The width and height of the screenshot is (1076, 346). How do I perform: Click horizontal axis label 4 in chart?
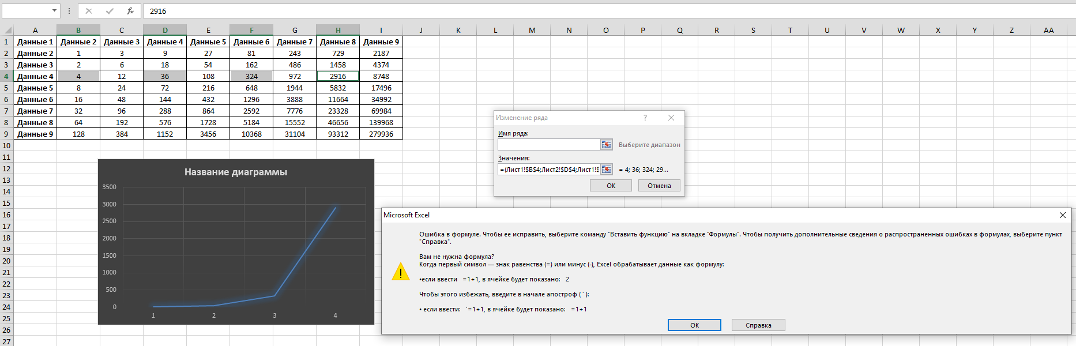pos(335,315)
